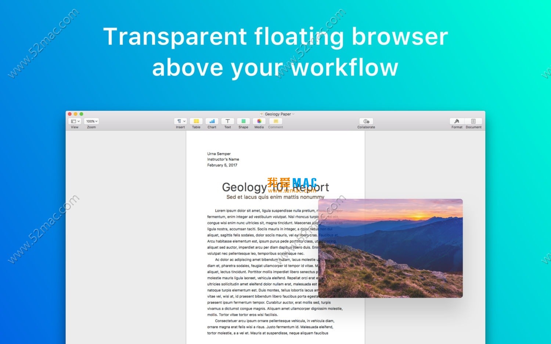Click the Collaborate icon
The height and width of the screenshot is (344, 551).
366,121
